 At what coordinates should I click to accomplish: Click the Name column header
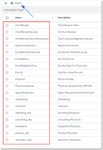[18, 18]
